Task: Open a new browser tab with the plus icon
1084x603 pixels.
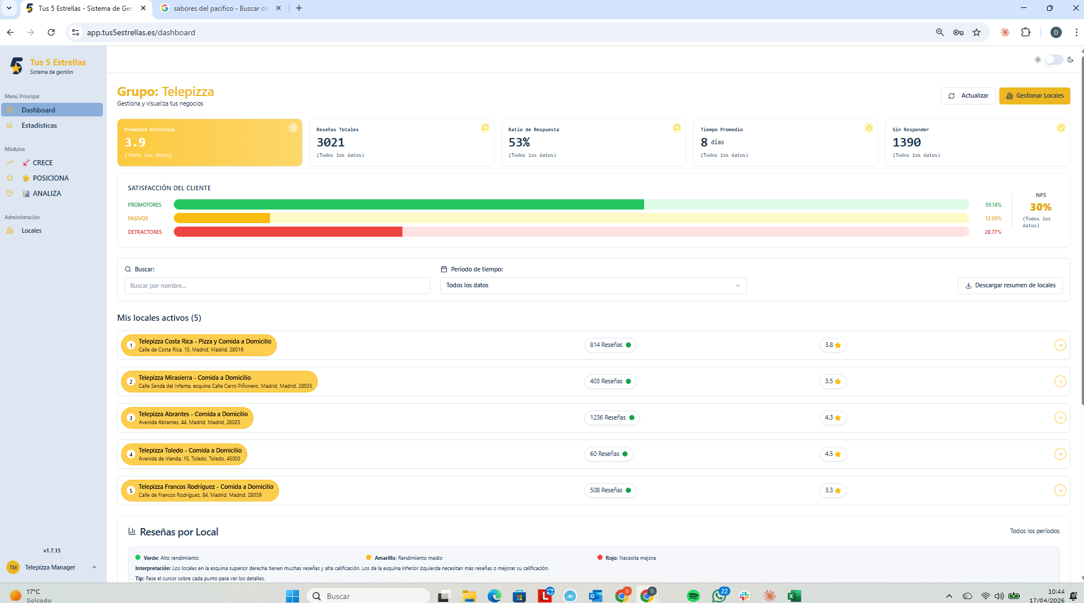Action: [299, 8]
